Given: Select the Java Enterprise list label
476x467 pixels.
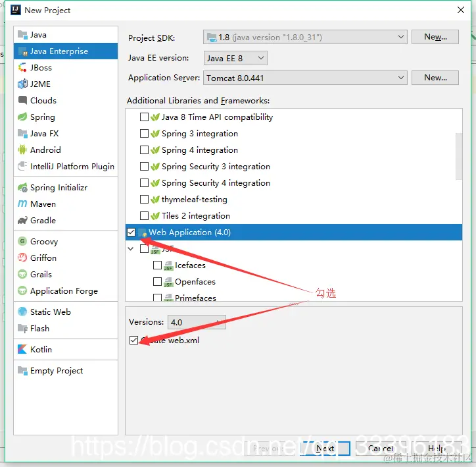Looking at the screenshot, I should pos(59,51).
